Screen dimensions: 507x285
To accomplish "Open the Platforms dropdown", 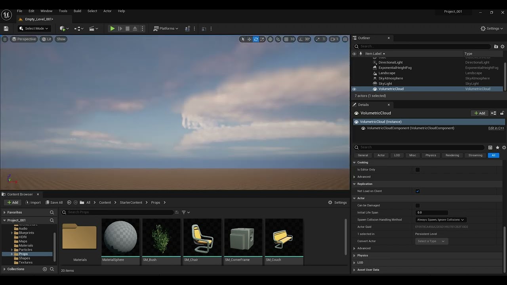I will click(166, 28).
